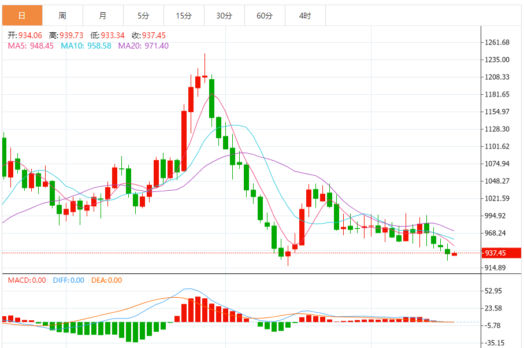Switch to the 周 weekly tab

[x=62, y=16]
